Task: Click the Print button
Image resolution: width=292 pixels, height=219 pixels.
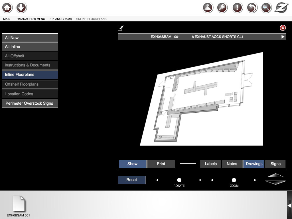Action: point(161,164)
